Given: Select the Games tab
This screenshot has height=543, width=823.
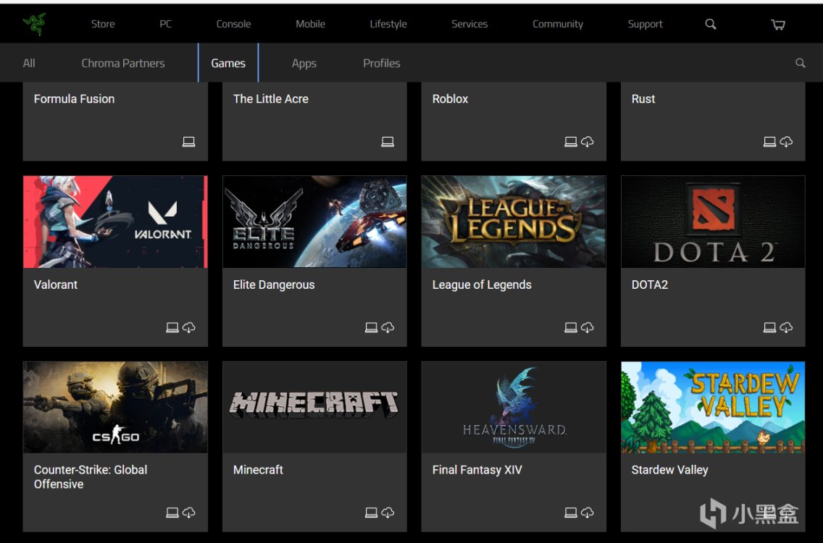Looking at the screenshot, I should click(x=228, y=63).
